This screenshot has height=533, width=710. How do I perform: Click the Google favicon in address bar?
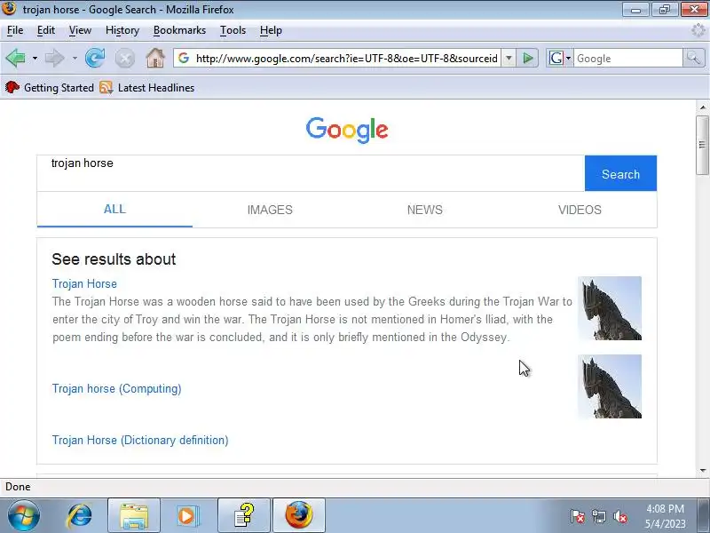[x=184, y=58]
